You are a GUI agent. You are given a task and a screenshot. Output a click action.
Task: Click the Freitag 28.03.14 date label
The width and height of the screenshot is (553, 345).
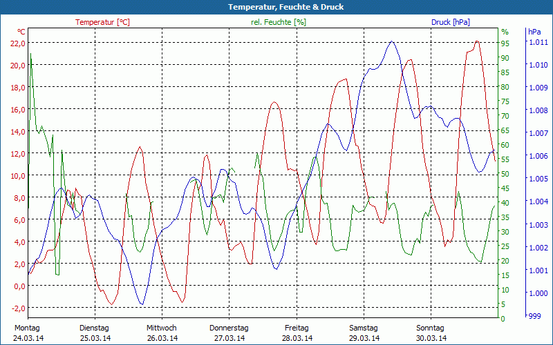[297, 333]
